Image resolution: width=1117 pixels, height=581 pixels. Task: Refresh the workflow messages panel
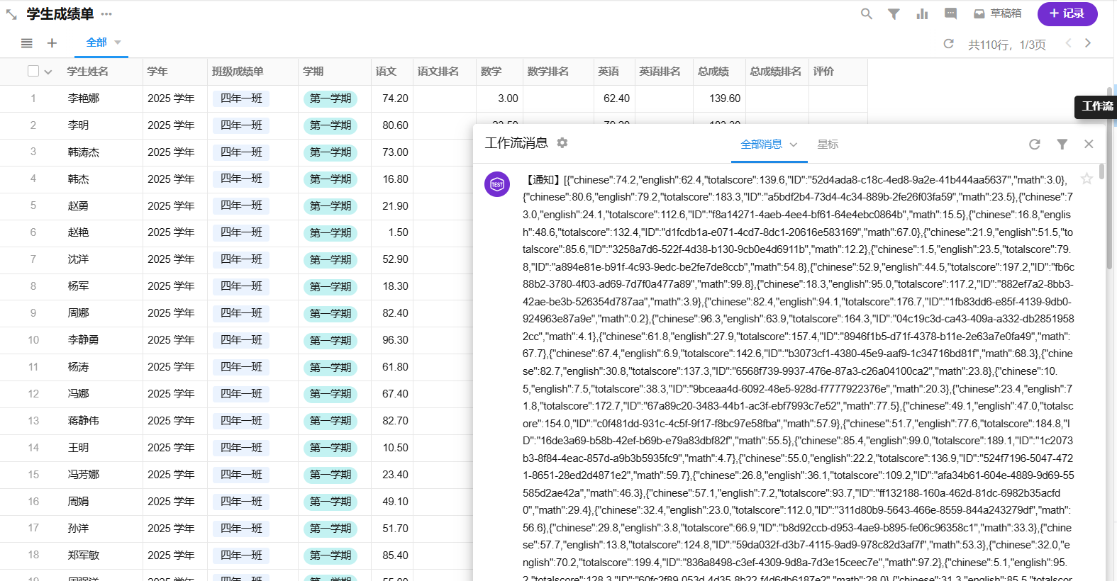click(1035, 145)
